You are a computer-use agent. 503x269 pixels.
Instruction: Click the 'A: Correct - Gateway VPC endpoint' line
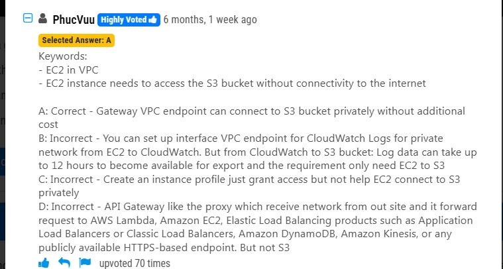252,111
